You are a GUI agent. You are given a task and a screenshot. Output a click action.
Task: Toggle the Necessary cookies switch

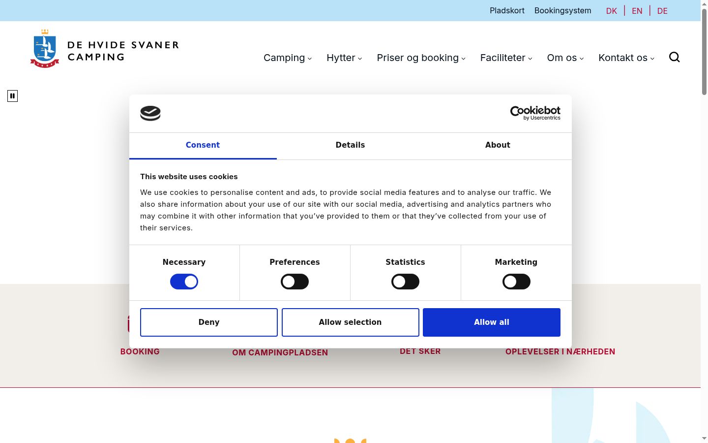click(x=184, y=282)
